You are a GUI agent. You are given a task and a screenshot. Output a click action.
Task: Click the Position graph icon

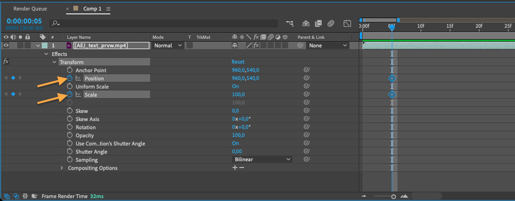(x=78, y=78)
